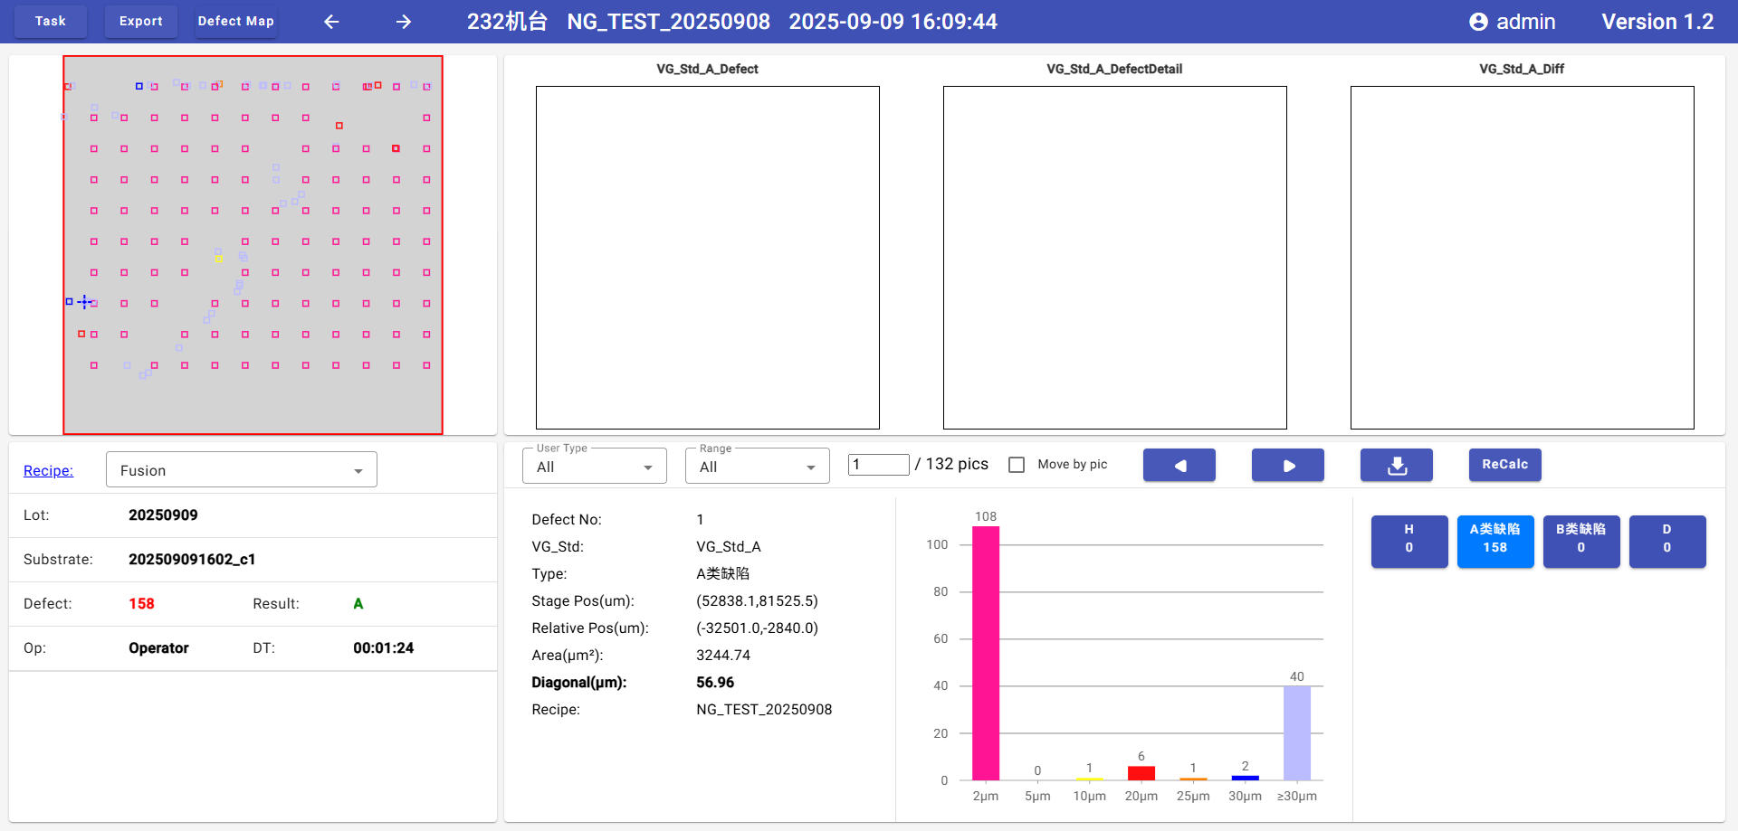The image size is (1738, 831).
Task: Expand the Fusion recipe dropdown
Action: click(241, 470)
